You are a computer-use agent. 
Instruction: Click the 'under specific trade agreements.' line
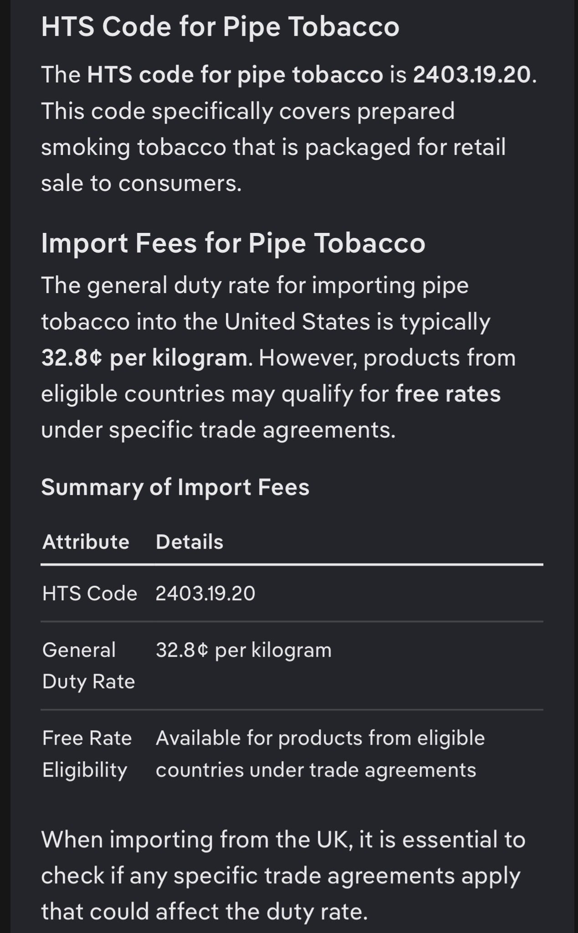[218, 430]
